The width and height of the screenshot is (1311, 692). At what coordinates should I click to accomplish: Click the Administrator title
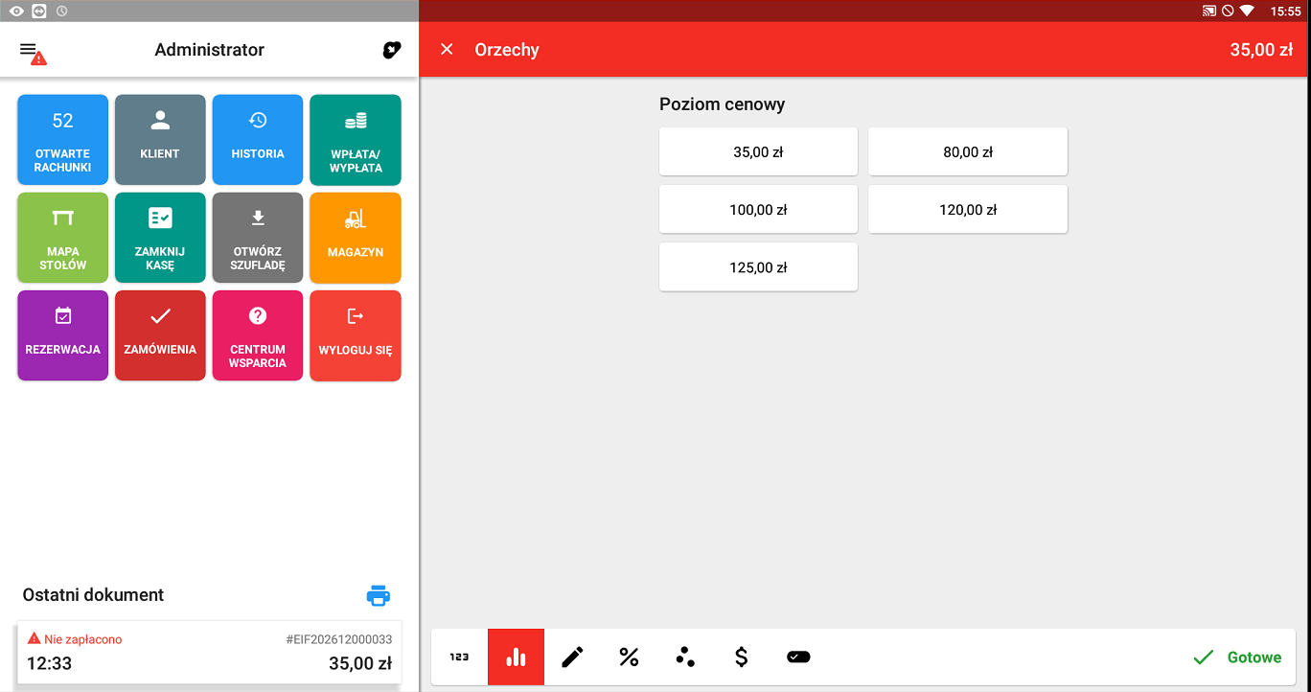tap(209, 50)
